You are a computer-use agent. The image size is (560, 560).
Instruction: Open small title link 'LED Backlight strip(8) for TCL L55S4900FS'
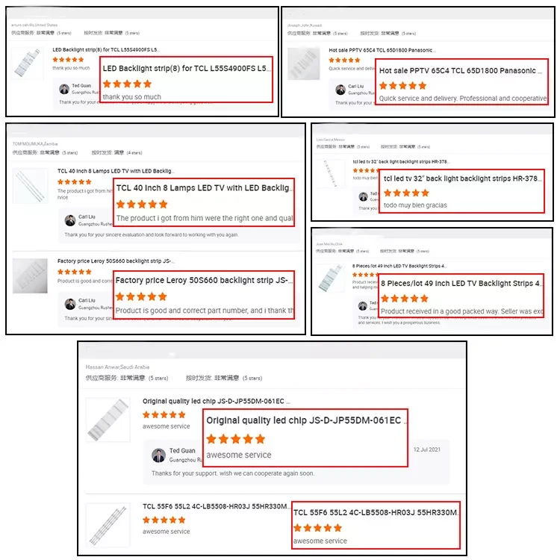pyautogui.click(x=106, y=49)
